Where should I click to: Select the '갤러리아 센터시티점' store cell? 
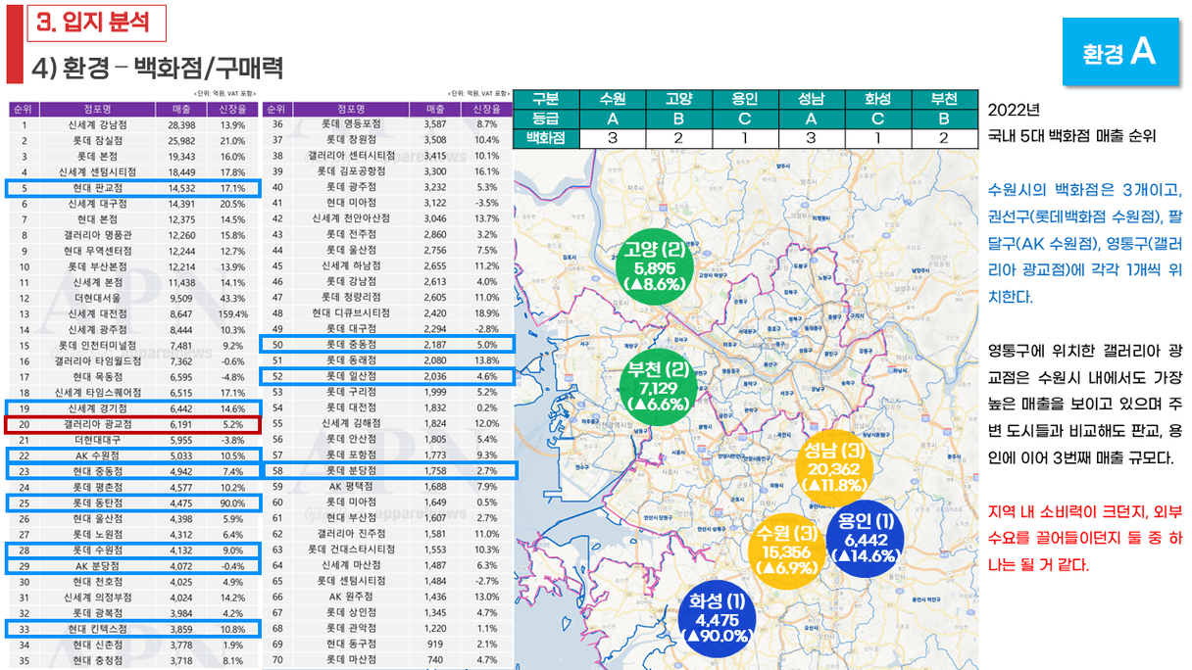[351, 156]
